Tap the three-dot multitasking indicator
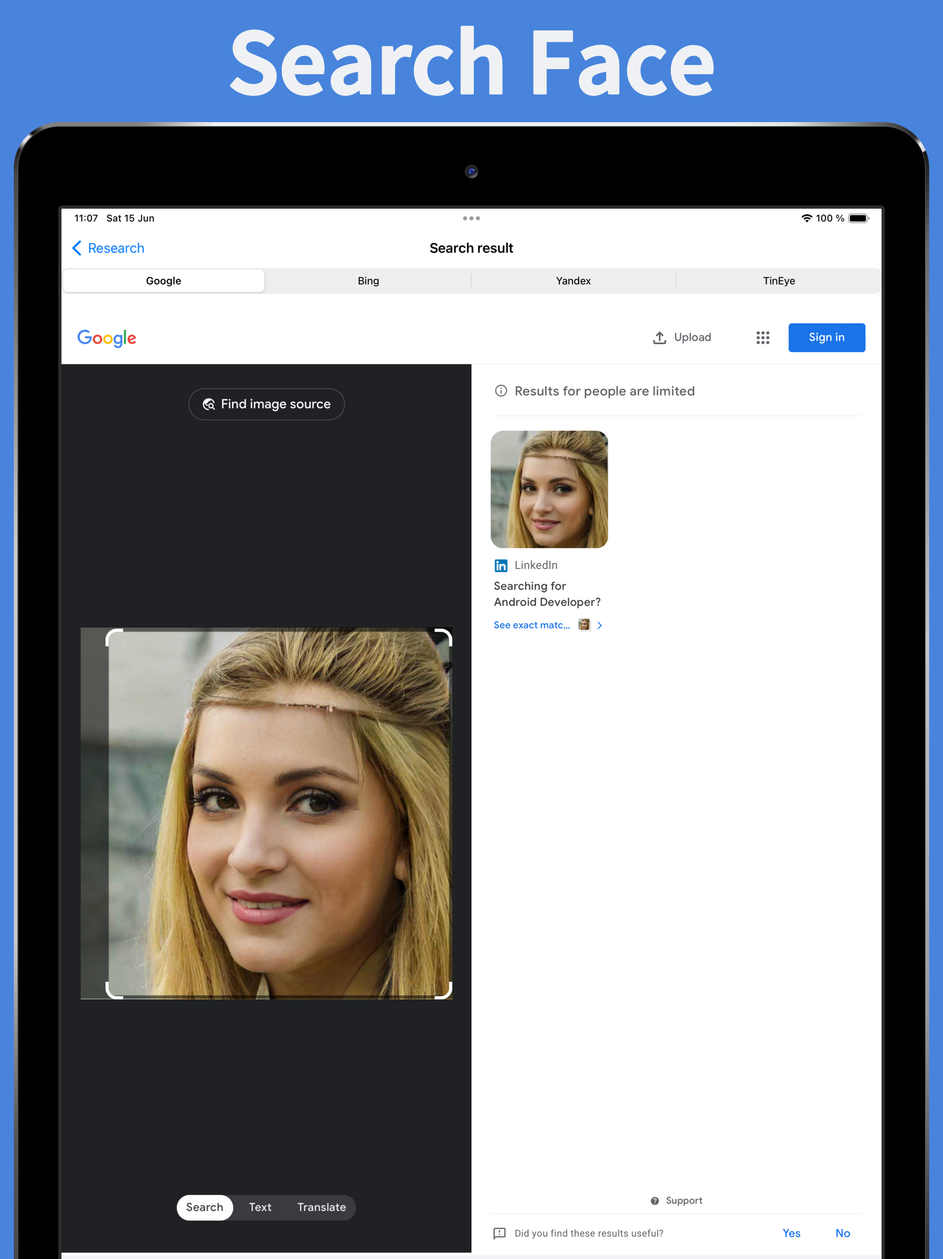Screen dimensions: 943x1259 [x=471, y=218]
